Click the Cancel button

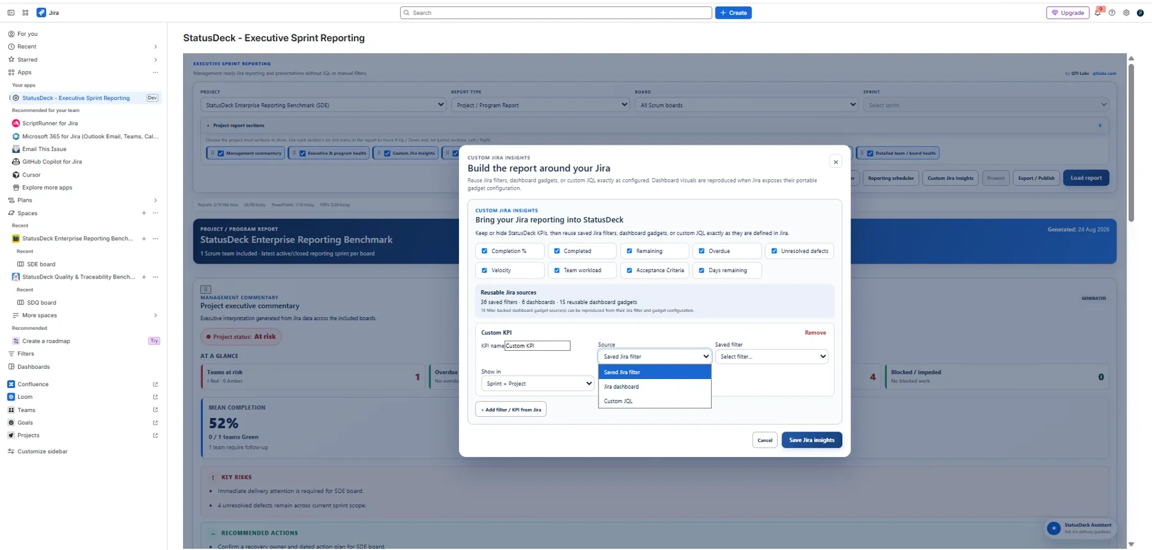pos(765,440)
